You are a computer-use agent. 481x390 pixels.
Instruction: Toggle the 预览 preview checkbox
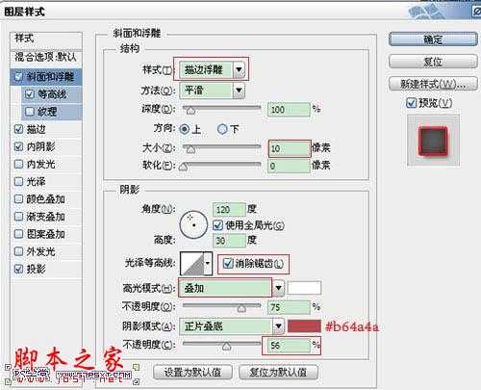point(411,103)
